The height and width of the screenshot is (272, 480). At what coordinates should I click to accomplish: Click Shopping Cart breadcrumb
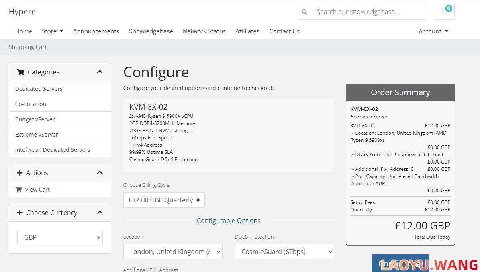tap(28, 47)
